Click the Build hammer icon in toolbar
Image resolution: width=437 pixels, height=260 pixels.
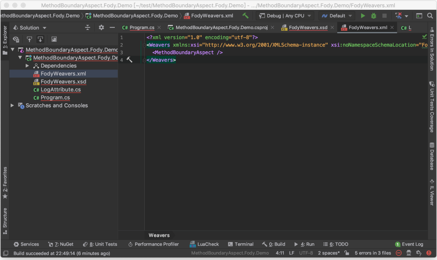pyautogui.click(x=245, y=16)
